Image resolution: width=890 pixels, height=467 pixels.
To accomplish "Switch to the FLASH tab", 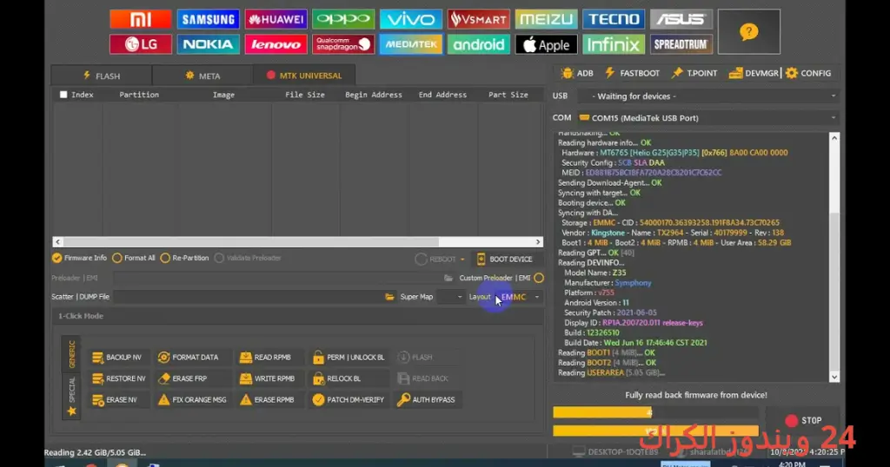I will click(102, 76).
